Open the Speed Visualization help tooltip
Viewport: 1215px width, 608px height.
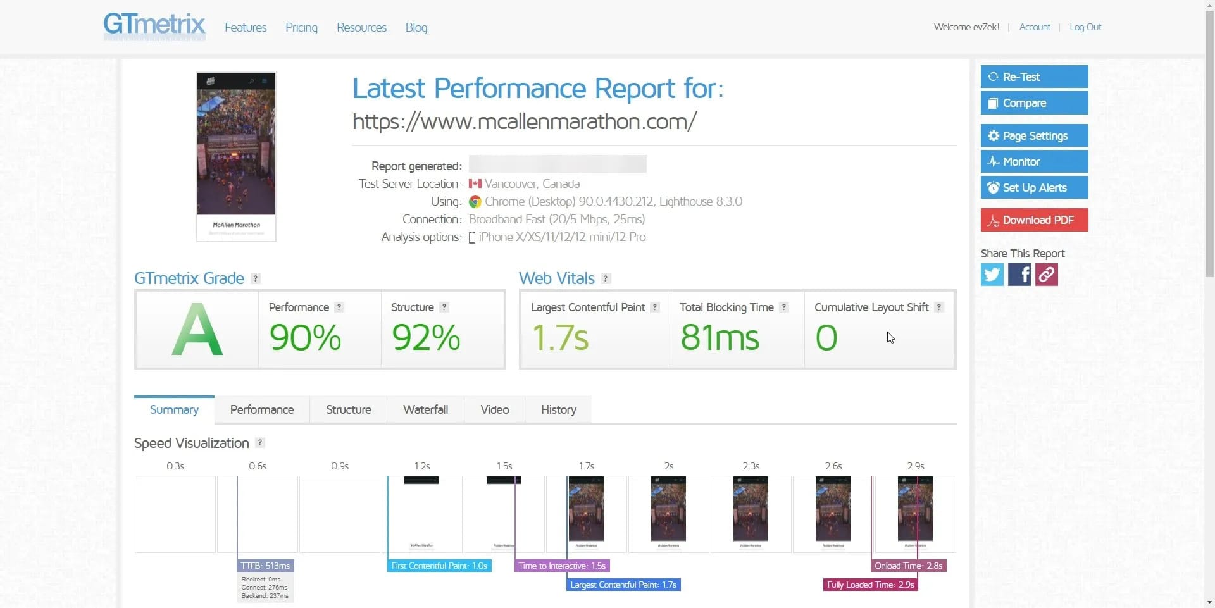pyautogui.click(x=259, y=443)
